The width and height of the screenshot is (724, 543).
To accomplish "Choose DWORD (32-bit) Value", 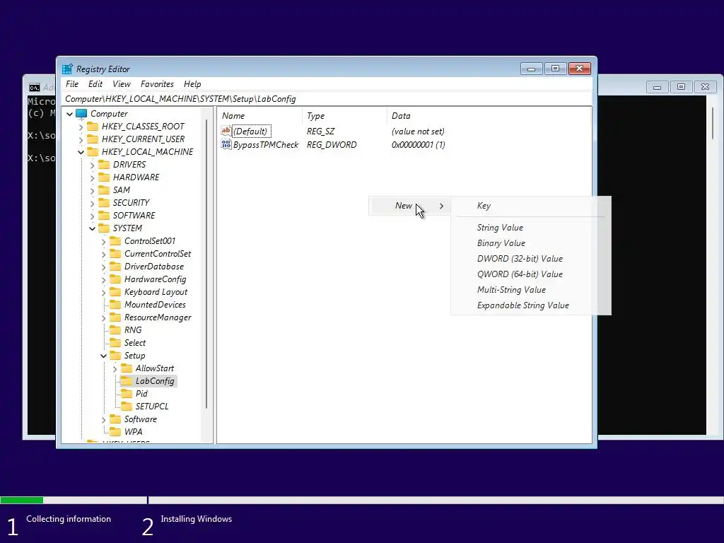I will [530, 259].
